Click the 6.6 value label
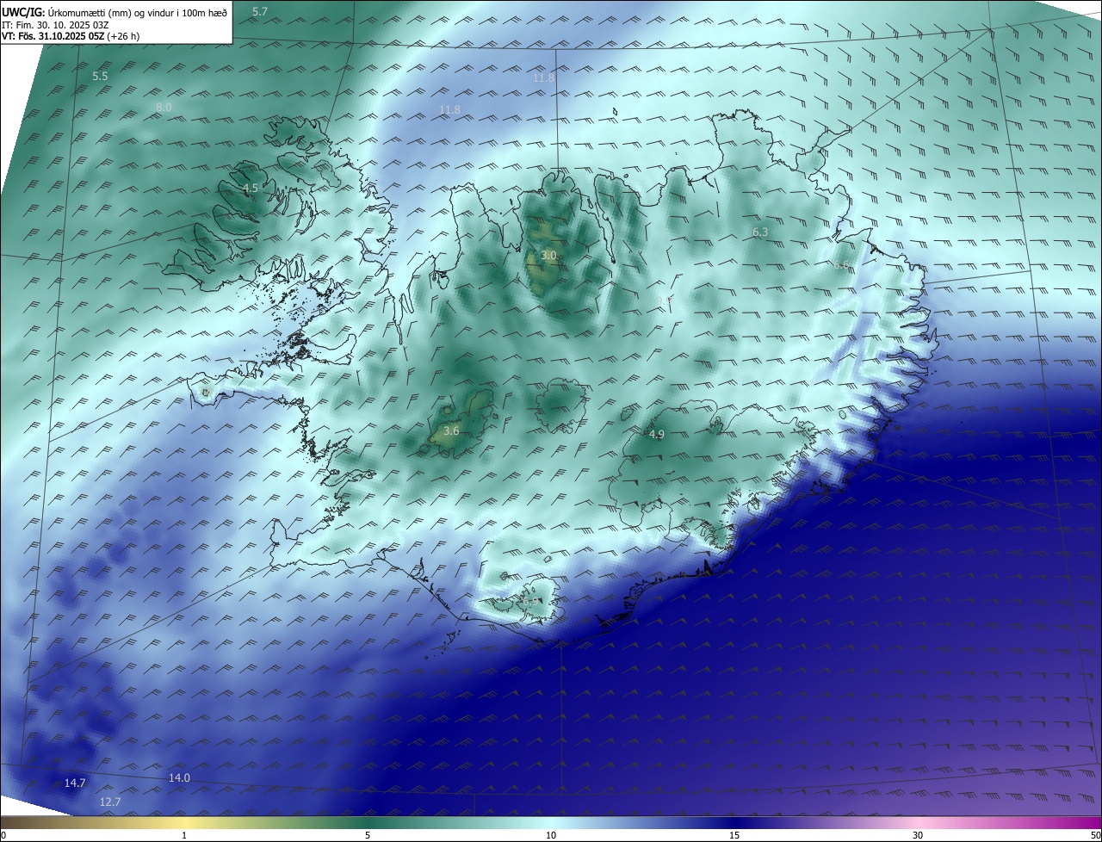 click(x=841, y=265)
